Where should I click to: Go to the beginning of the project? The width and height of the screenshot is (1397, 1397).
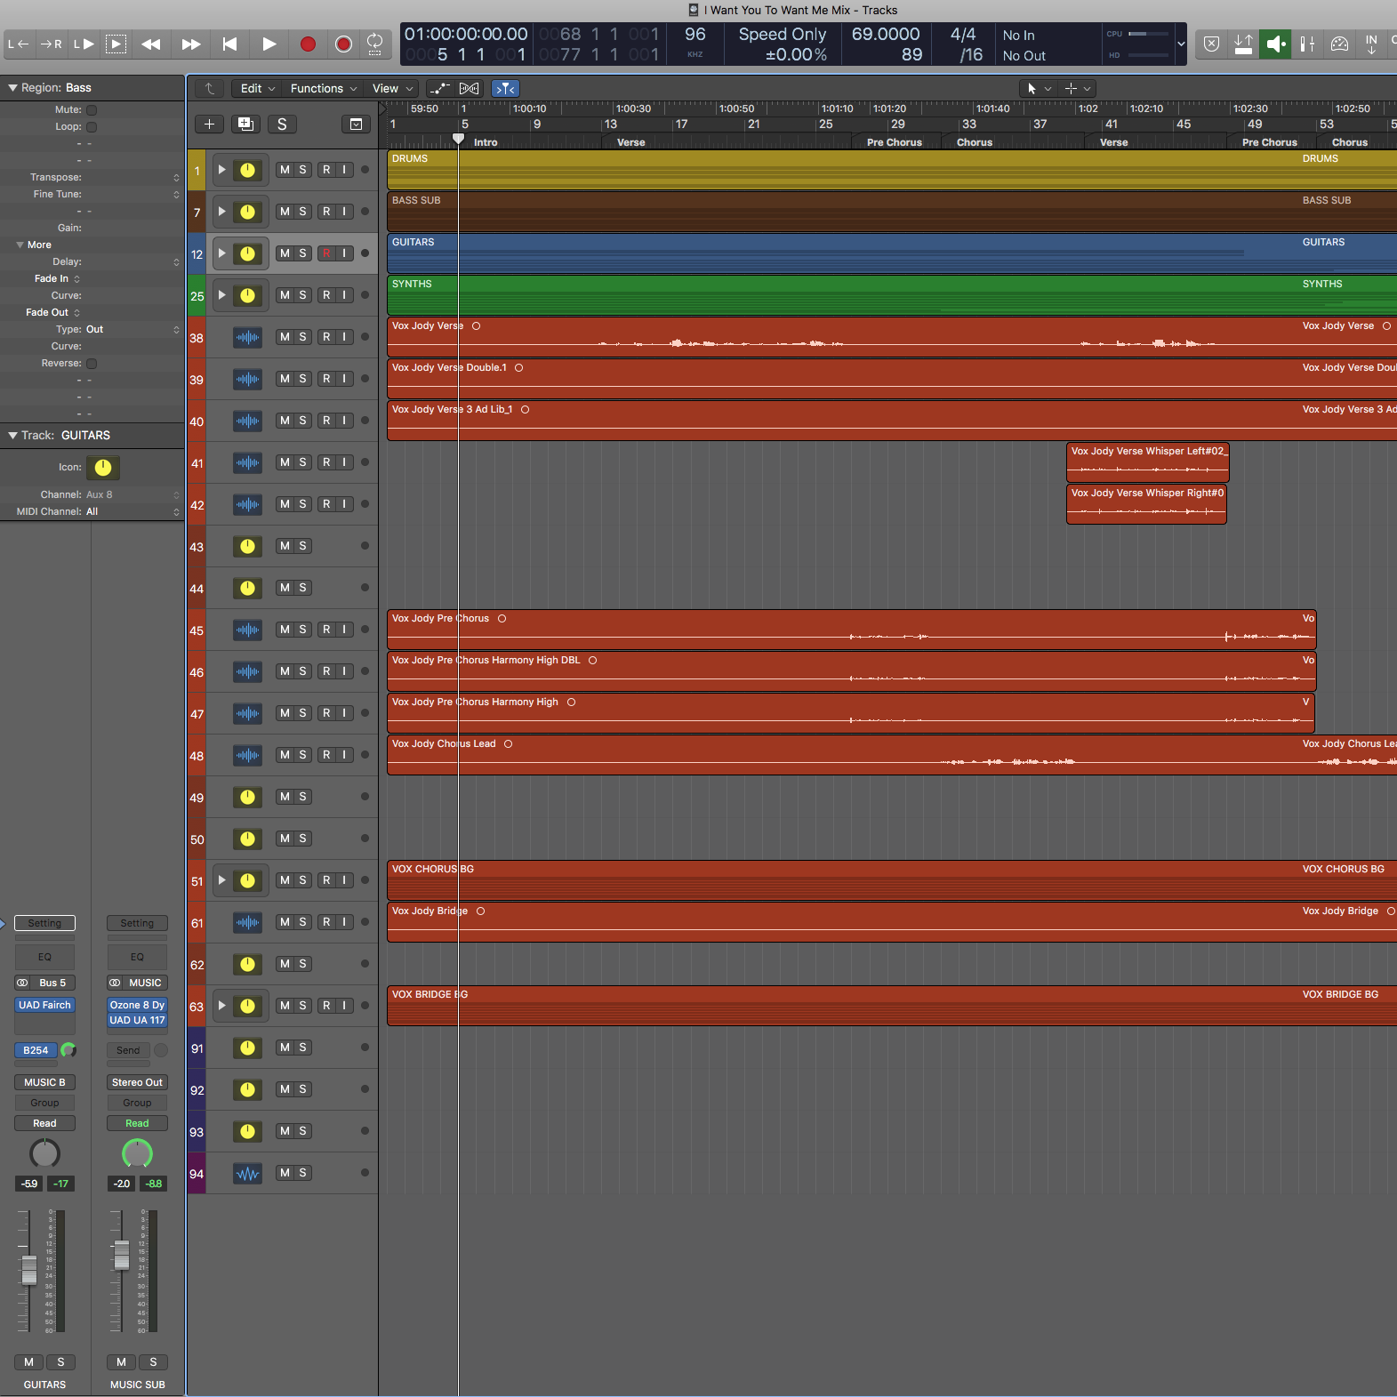(x=229, y=44)
